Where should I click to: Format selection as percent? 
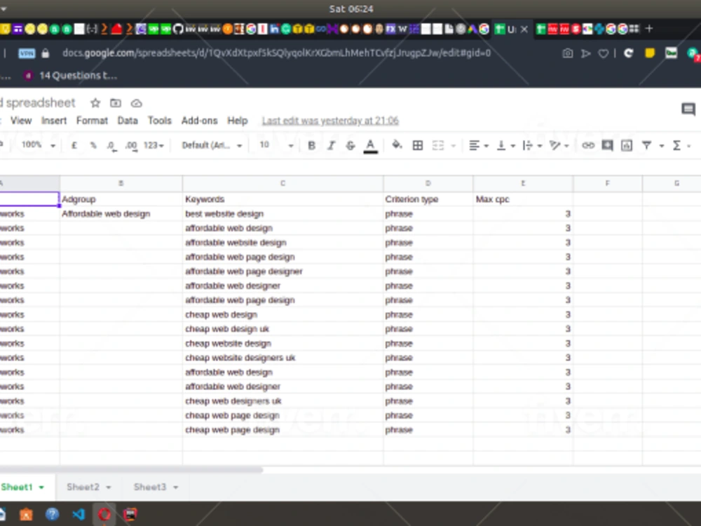point(93,145)
